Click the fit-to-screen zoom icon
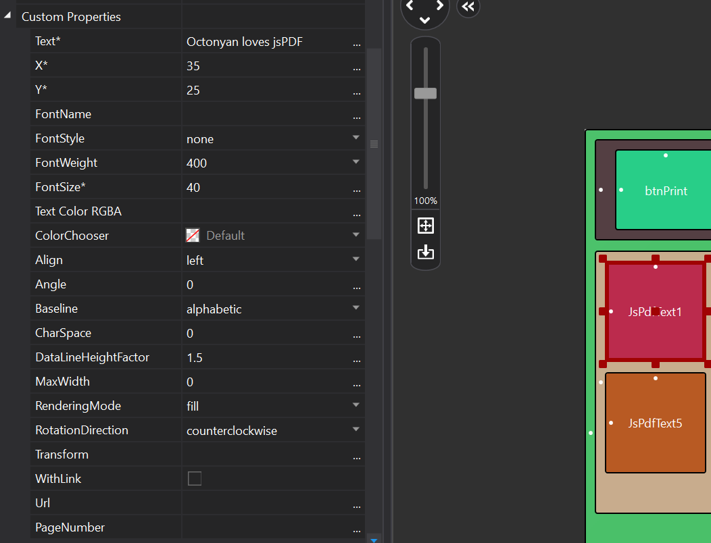 point(425,226)
